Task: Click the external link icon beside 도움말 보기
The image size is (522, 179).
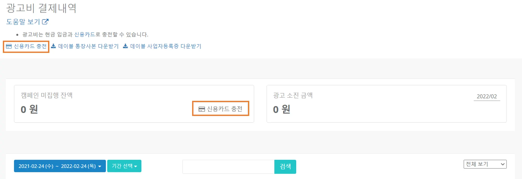Action: tap(45, 22)
